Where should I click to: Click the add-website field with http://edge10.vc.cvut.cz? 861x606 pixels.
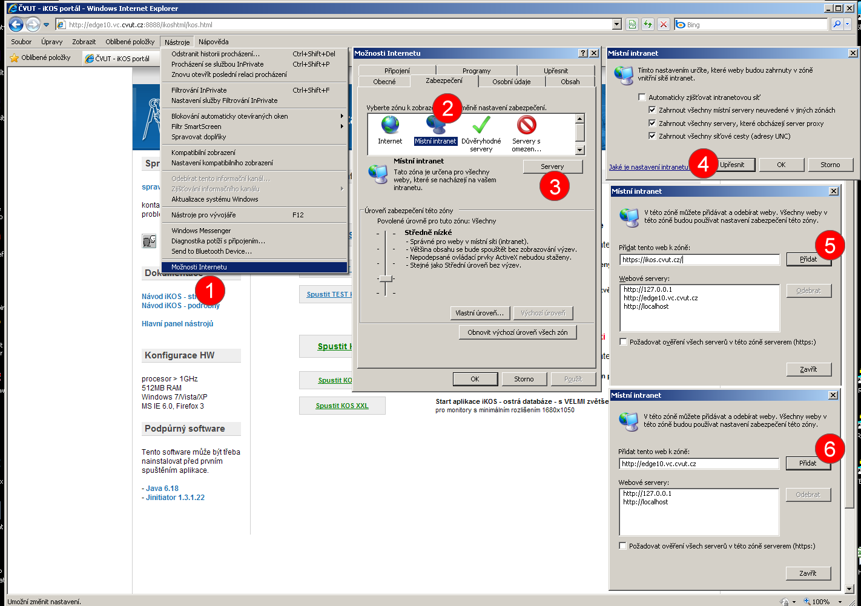(x=699, y=464)
